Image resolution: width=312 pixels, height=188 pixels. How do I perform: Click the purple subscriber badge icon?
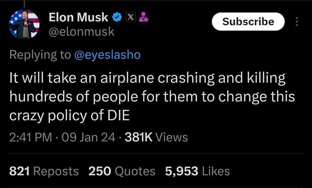[143, 18]
